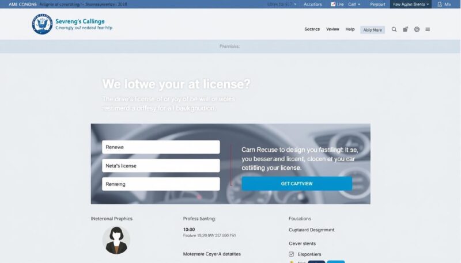Click the red Live icon in top bar
The image size is (461, 263).
point(333,4)
